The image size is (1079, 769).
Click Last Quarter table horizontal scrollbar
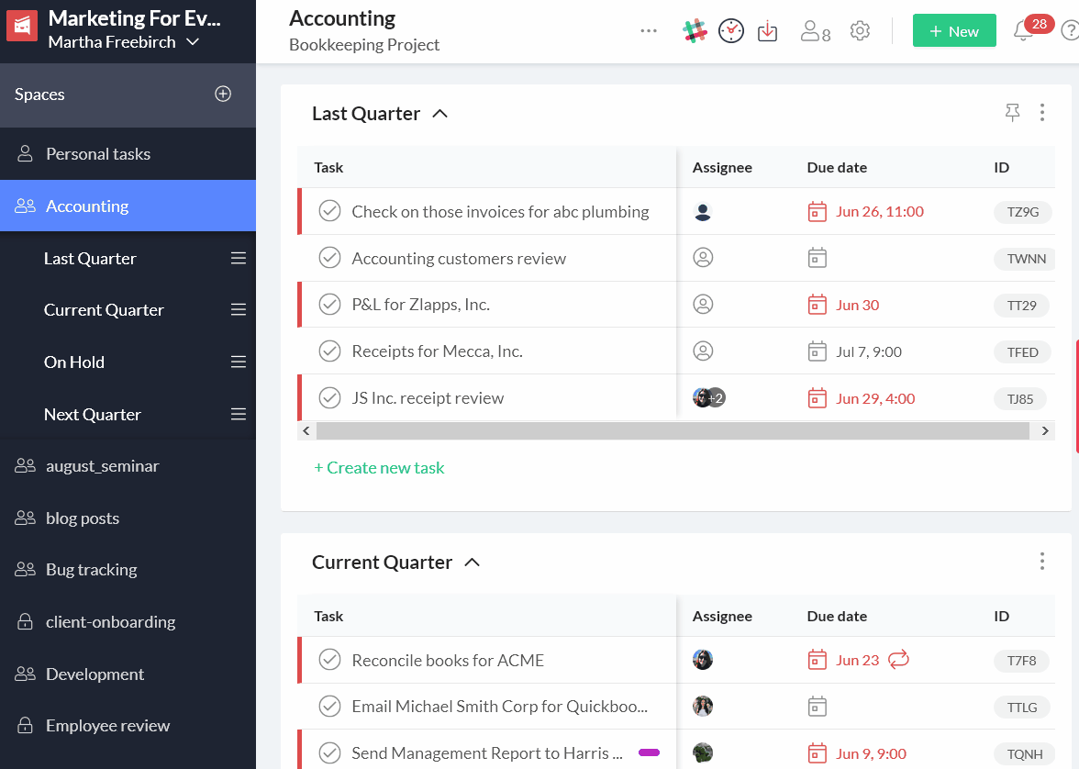click(673, 431)
